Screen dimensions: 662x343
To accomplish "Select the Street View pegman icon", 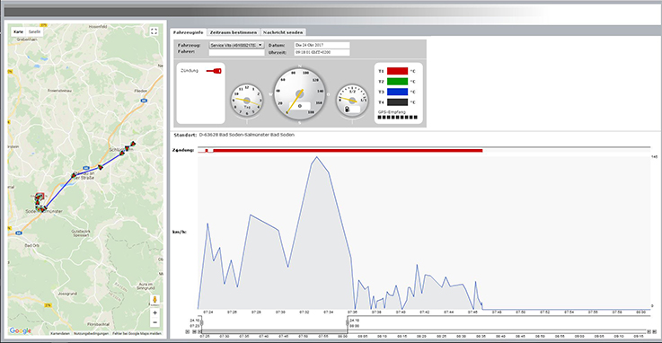I will (x=154, y=301).
